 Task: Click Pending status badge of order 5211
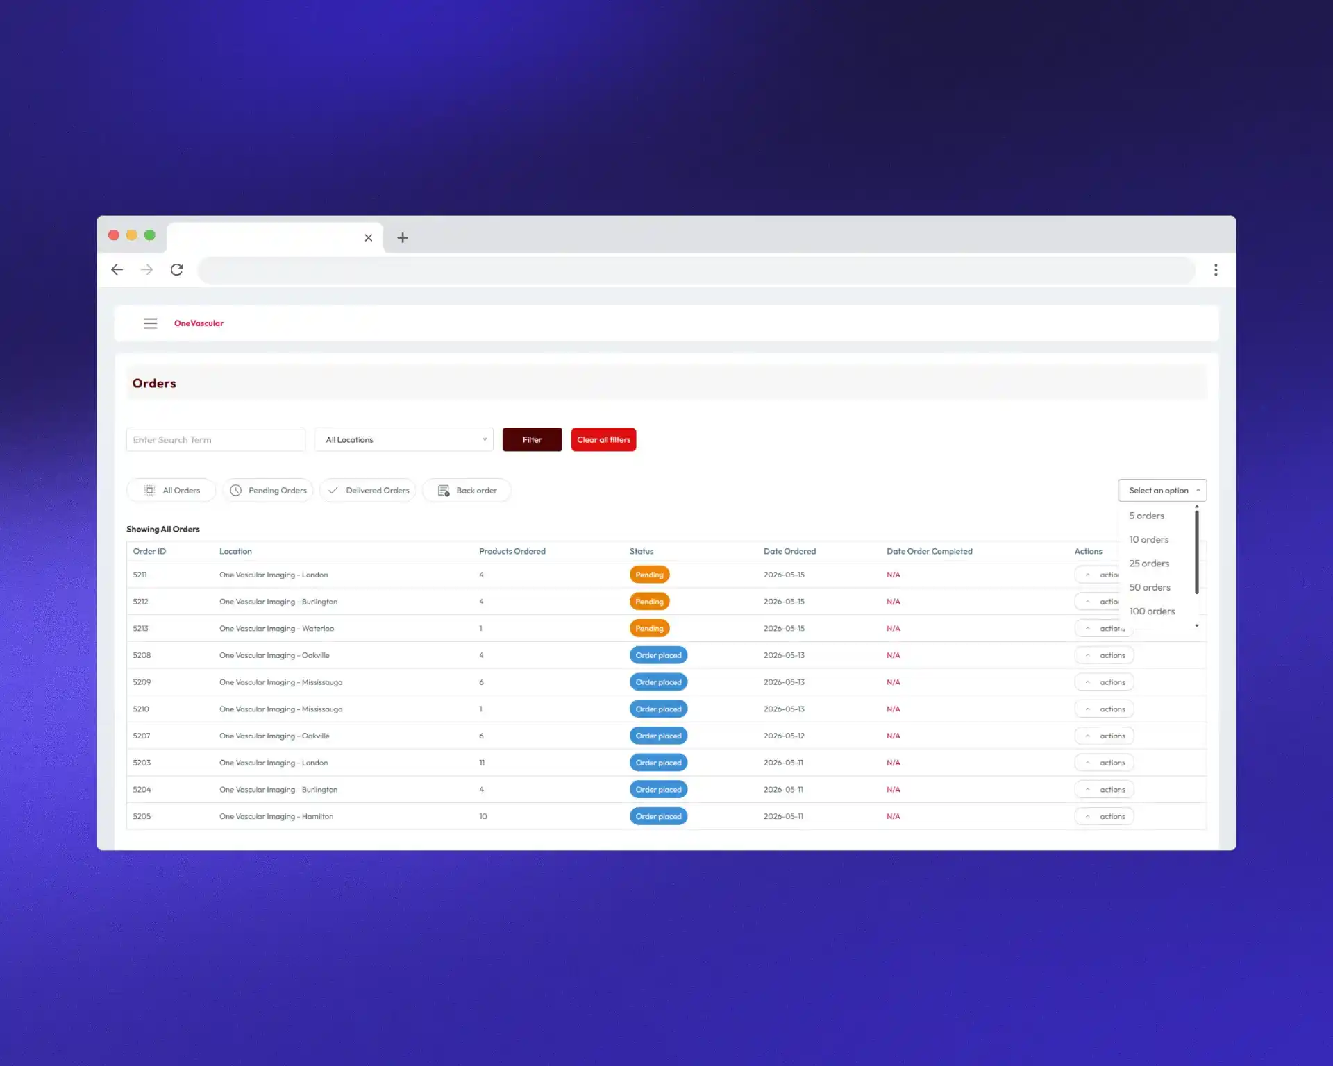(650, 575)
